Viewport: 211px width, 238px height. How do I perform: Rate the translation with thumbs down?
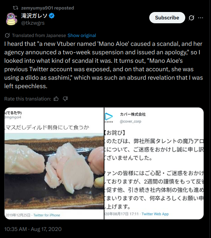(65, 99)
